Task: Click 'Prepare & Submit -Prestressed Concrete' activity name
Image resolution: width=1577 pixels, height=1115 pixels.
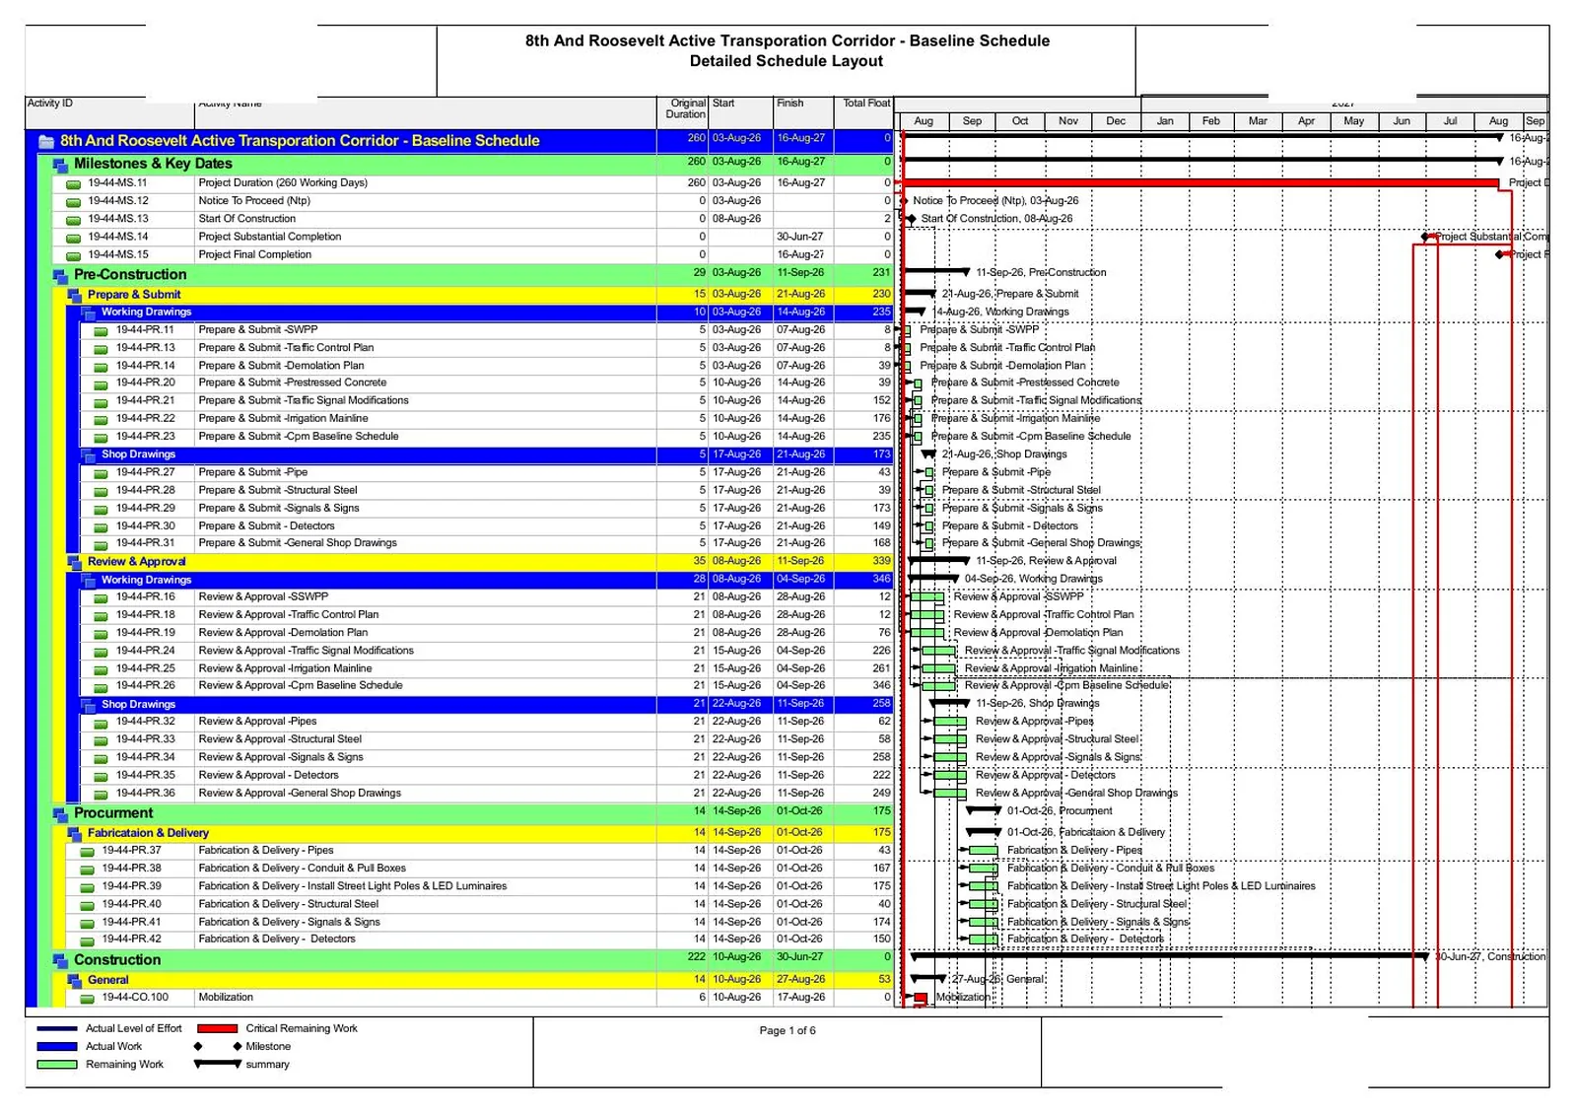Action: coord(293,383)
